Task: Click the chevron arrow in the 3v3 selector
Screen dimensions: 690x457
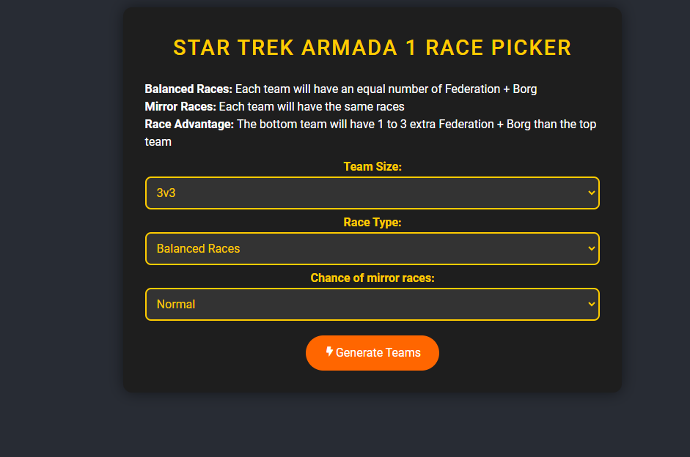Action: pyautogui.click(x=592, y=193)
